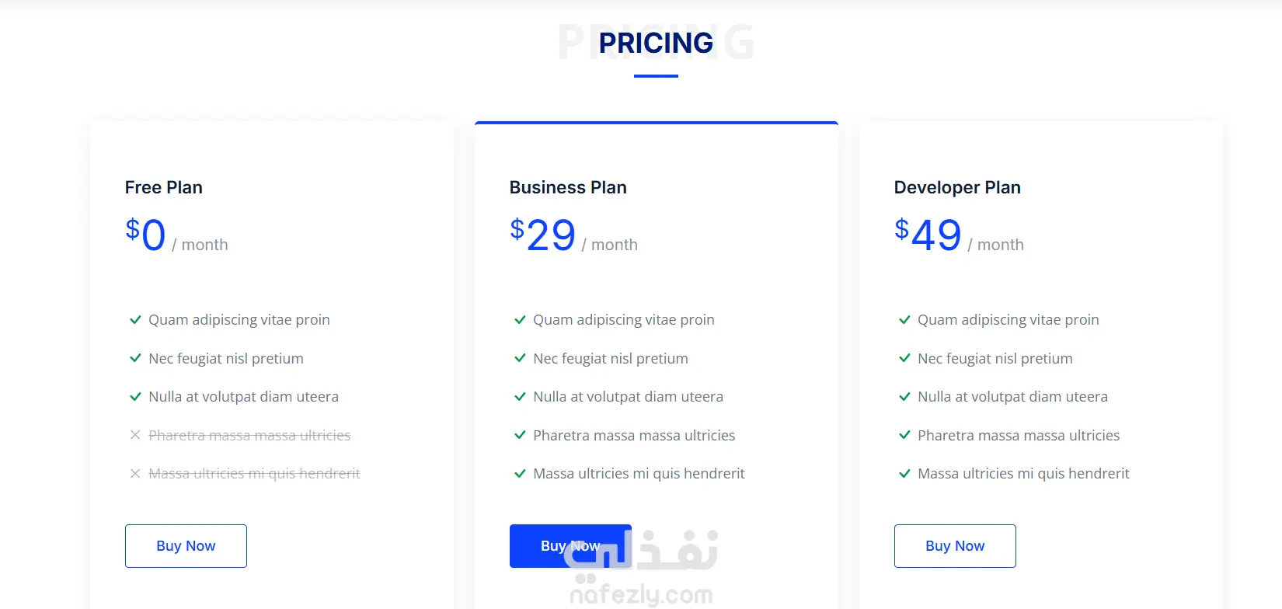Click the X icon beside struck-through Massa ultricies

135,473
